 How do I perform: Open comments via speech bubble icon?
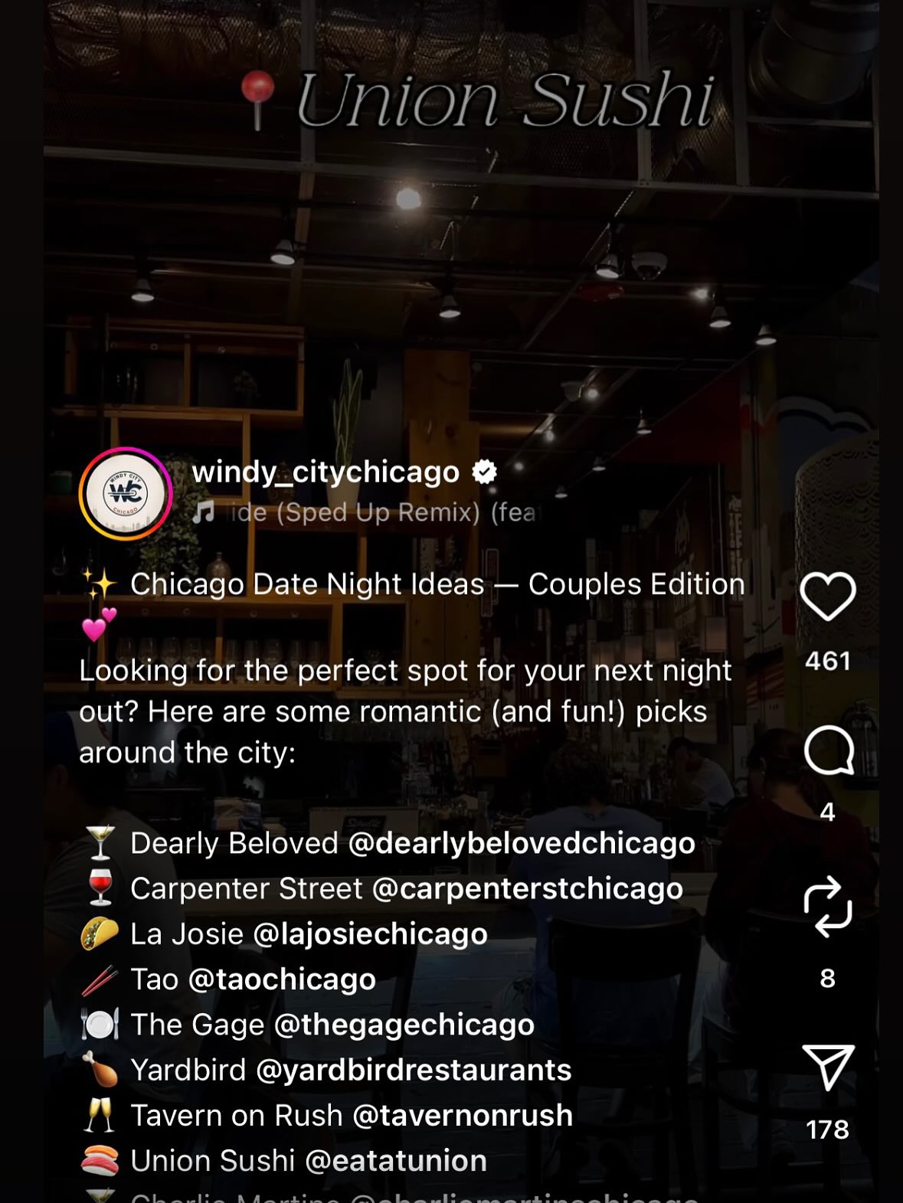point(828,751)
